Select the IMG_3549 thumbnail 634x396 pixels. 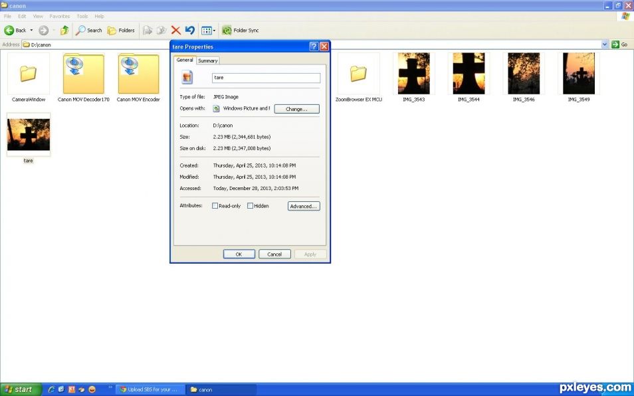click(579, 78)
